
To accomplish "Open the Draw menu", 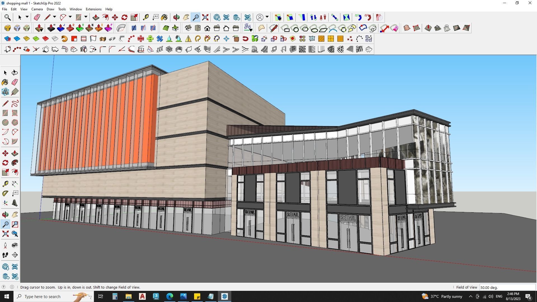I will point(50,9).
